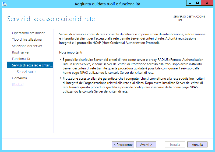Open the Ruoli server step
215x152 pixels.
coord(21,52)
